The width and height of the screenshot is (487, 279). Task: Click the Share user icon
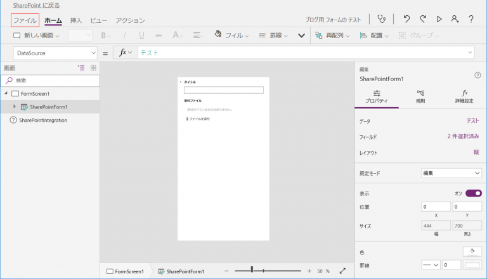pyautogui.click(x=455, y=20)
